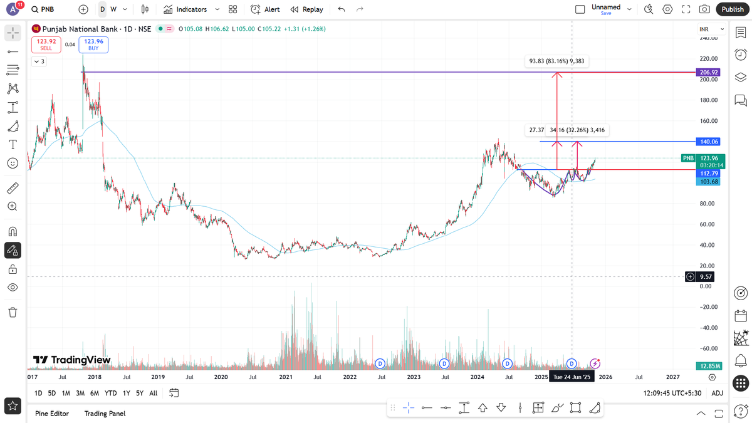Screen dimensions: 752x423
Task: Redo the chart action
Action: tap(360, 9)
